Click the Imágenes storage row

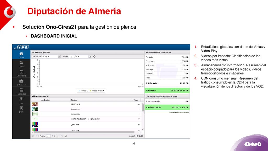pyautogui.click(x=167, y=65)
